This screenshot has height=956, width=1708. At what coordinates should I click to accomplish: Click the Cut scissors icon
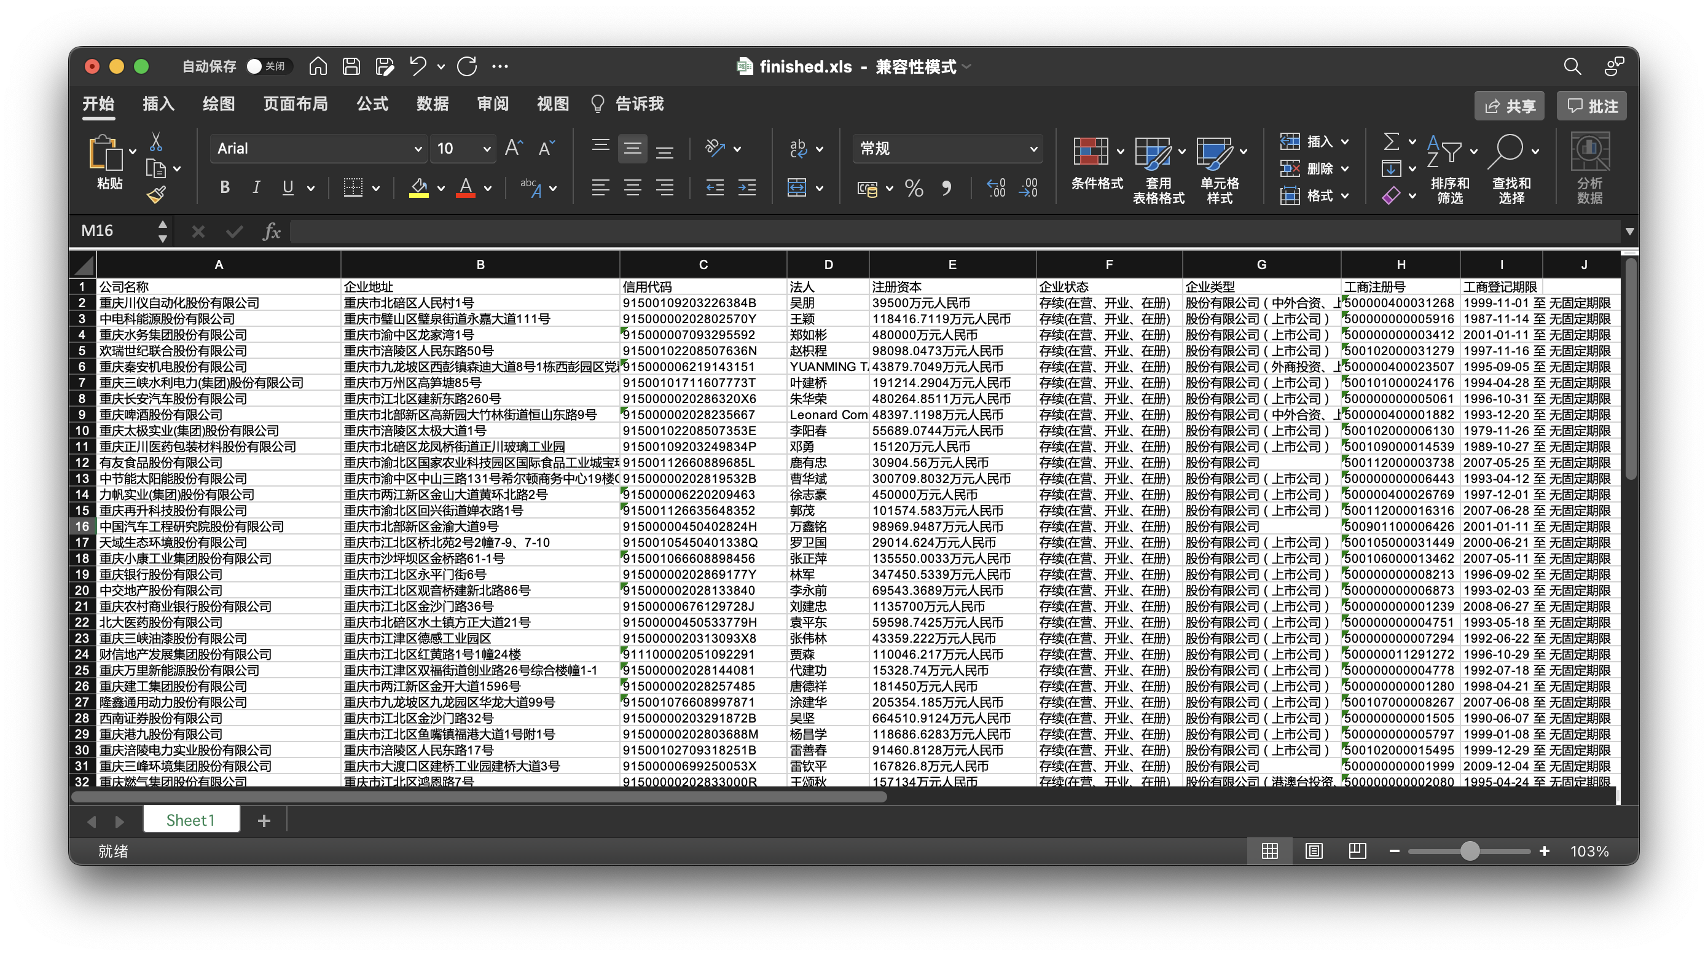(x=156, y=141)
